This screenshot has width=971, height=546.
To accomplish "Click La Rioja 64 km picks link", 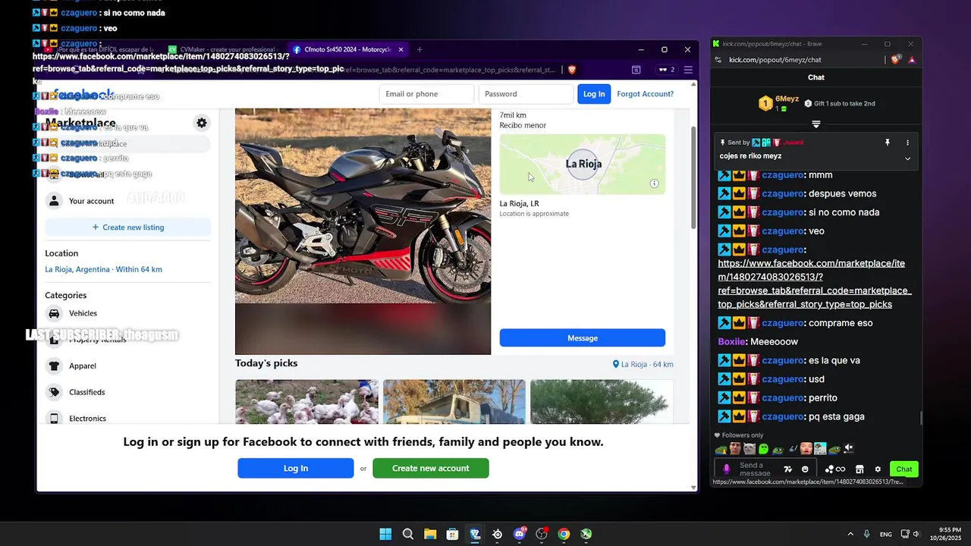I will tap(643, 364).
